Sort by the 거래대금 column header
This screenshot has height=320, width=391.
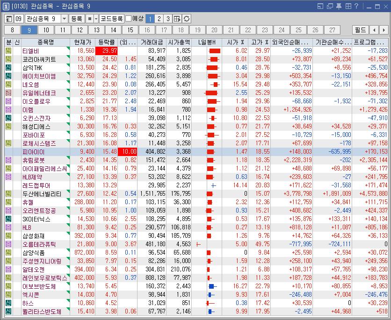click(x=152, y=42)
